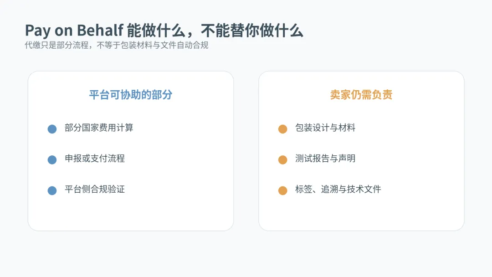Click the blue bullet beside 部分国家费用计算
492x277 pixels.
[52, 129]
